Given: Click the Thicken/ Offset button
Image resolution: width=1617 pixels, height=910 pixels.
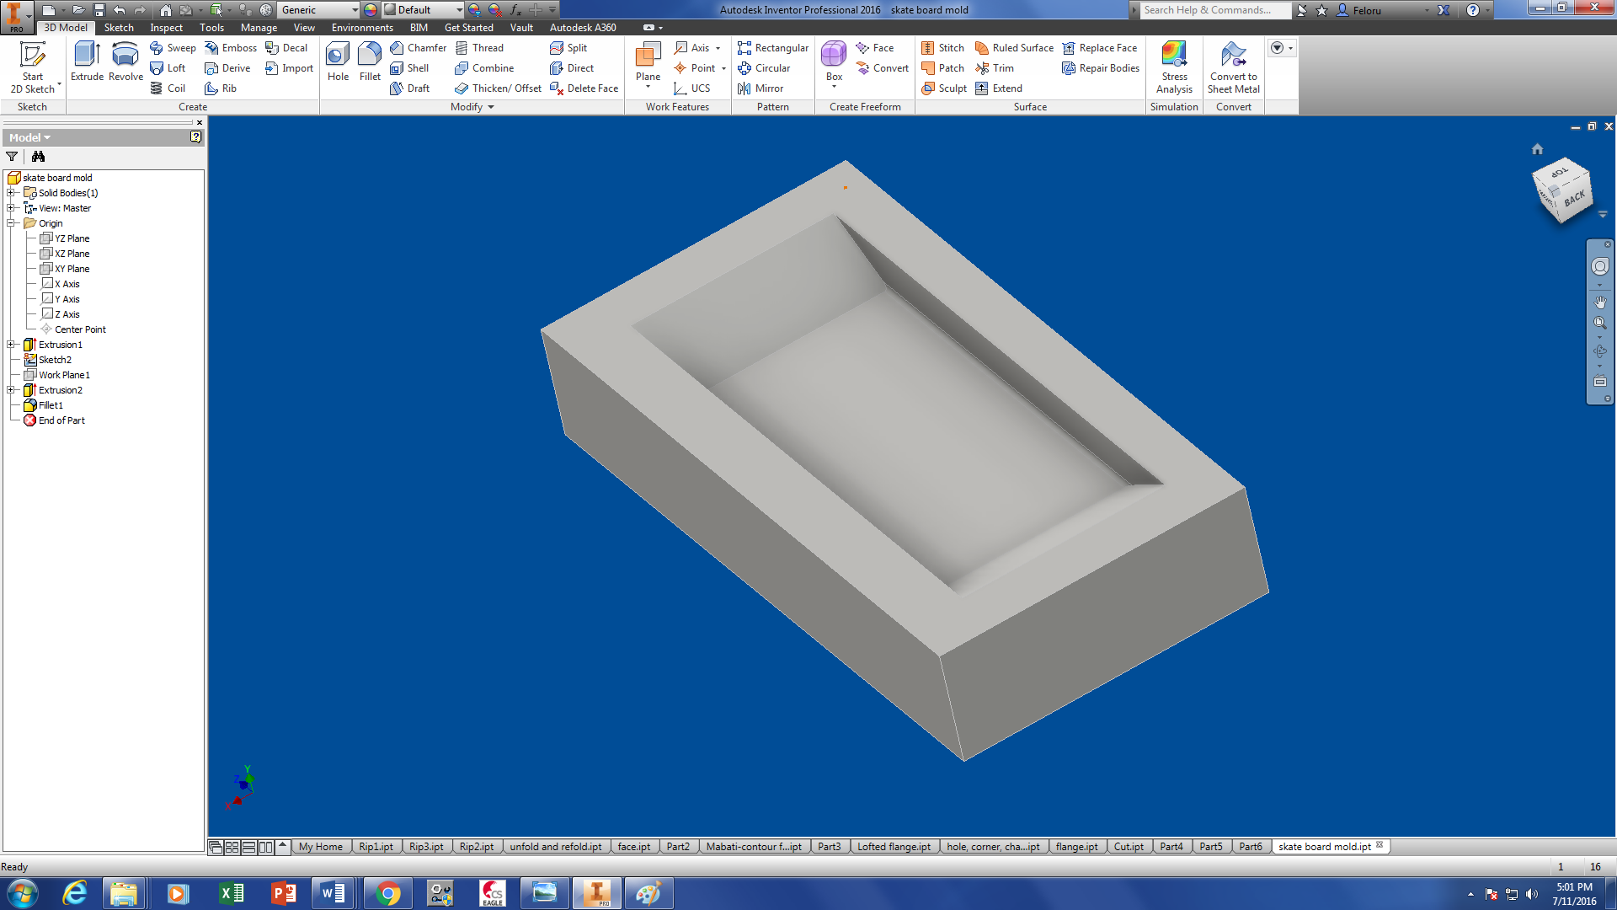Looking at the screenshot, I should pos(498,88).
